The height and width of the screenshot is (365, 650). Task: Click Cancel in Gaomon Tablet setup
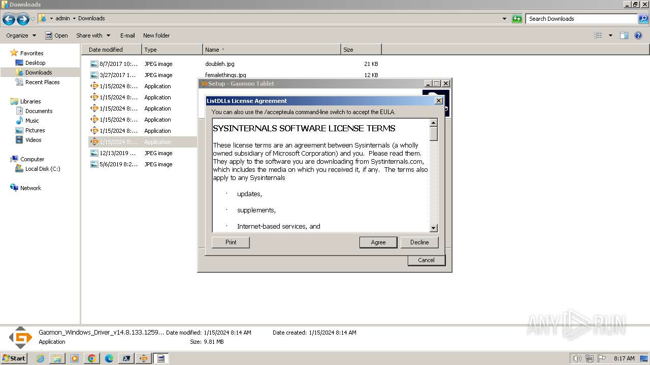[426, 260]
